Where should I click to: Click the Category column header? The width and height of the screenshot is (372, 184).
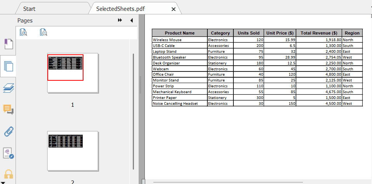point(221,33)
